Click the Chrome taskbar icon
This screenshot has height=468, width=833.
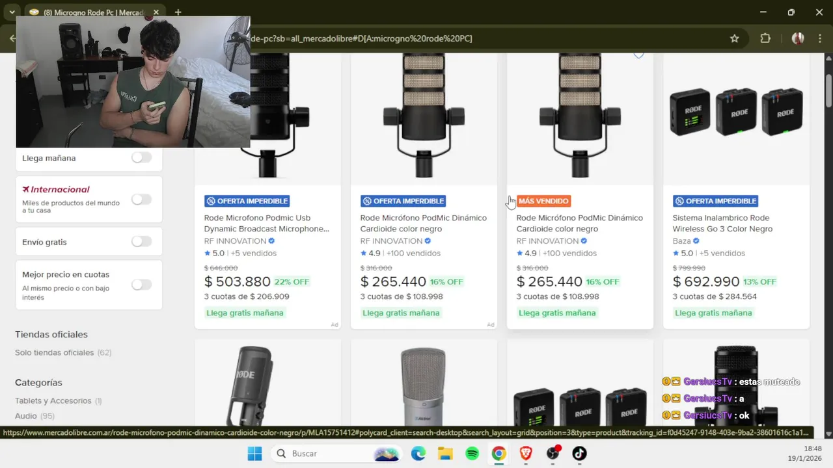click(499, 454)
